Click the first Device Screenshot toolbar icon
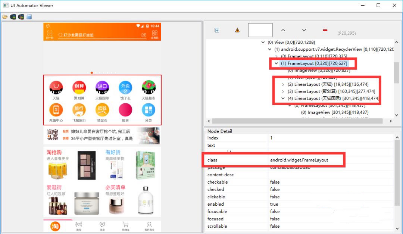The image size is (403, 234). pyautogui.click(x=13, y=17)
